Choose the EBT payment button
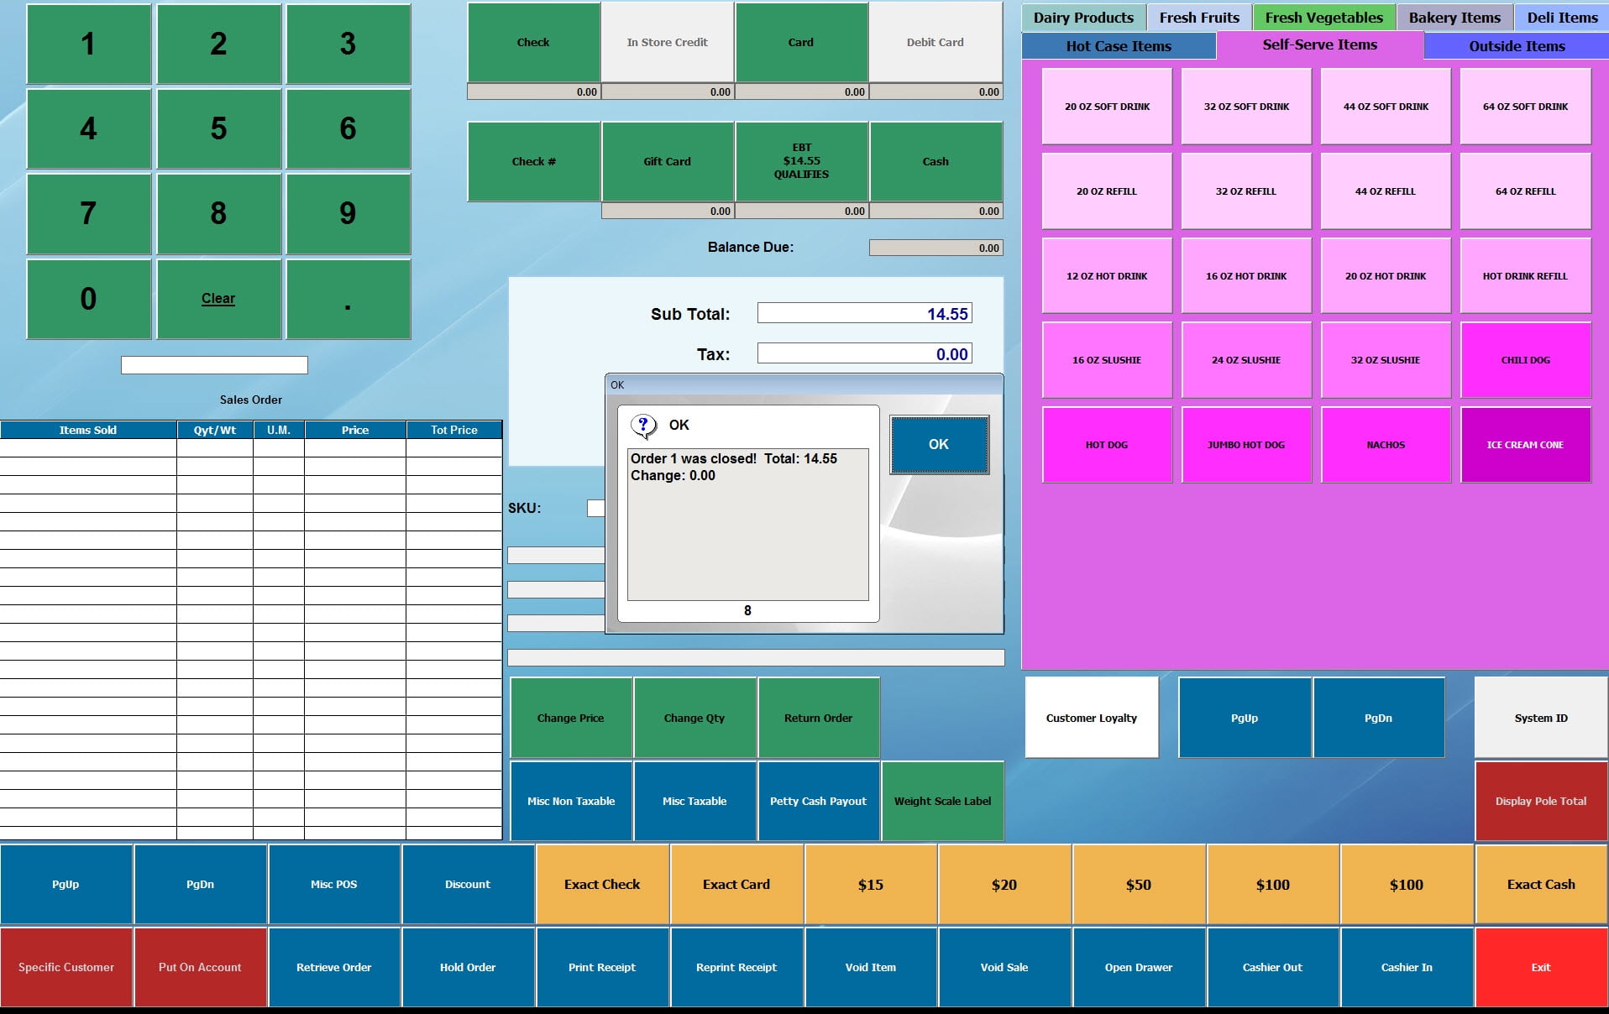Image resolution: width=1609 pixels, height=1014 pixels. pyautogui.click(x=801, y=161)
